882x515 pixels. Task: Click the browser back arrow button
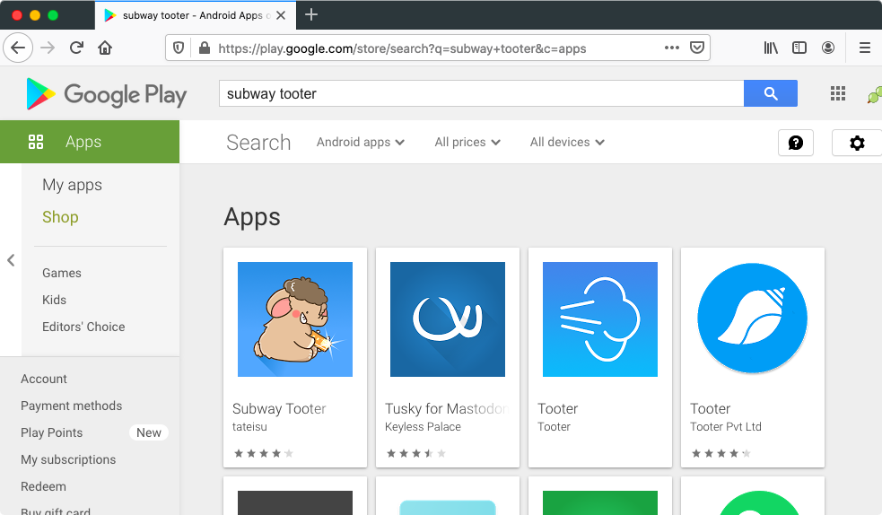(18, 48)
